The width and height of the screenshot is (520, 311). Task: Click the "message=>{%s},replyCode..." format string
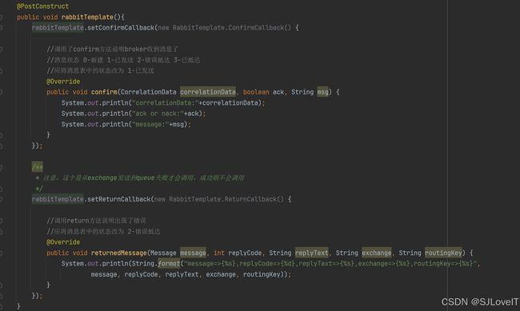click(x=330, y=264)
